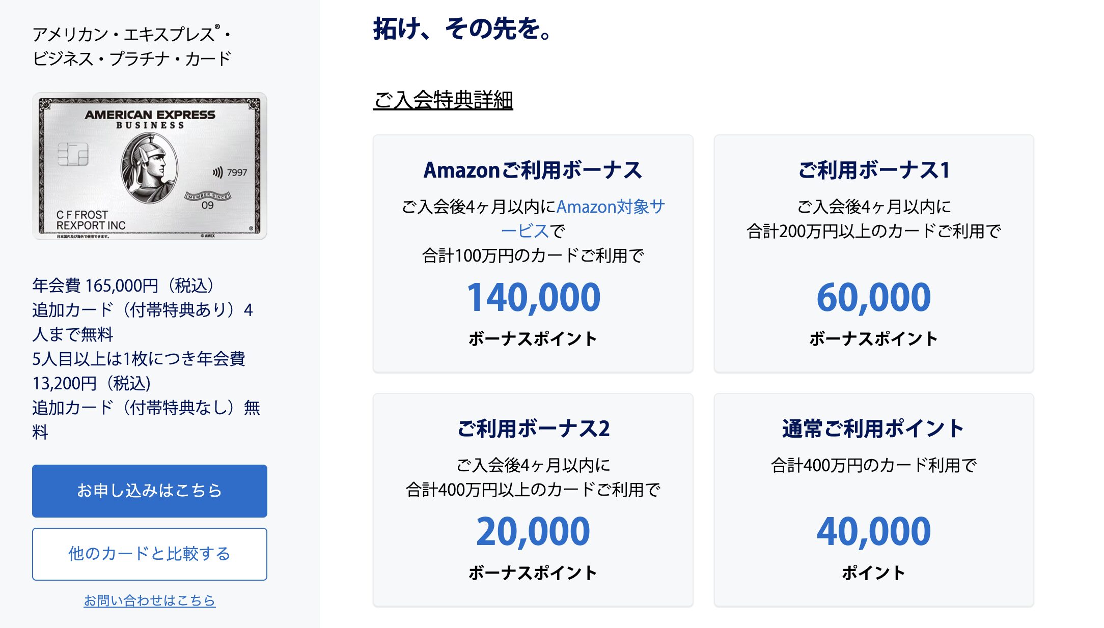1104x628 pixels.
Task: Select the ご利用ボーナス1 panel heading
Action: point(874,170)
